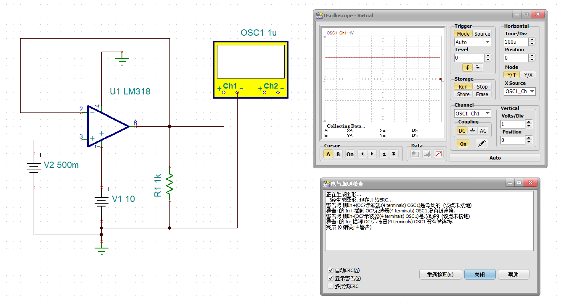Select AC coupling

click(483, 131)
